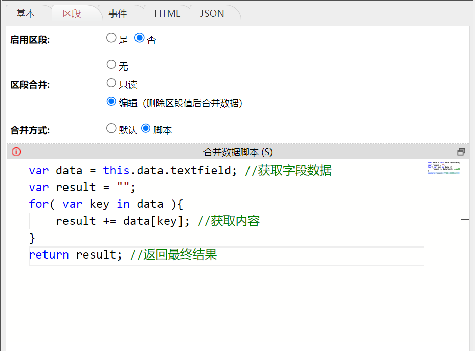Go to the HTML tab
475x351 pixels.
167,14
